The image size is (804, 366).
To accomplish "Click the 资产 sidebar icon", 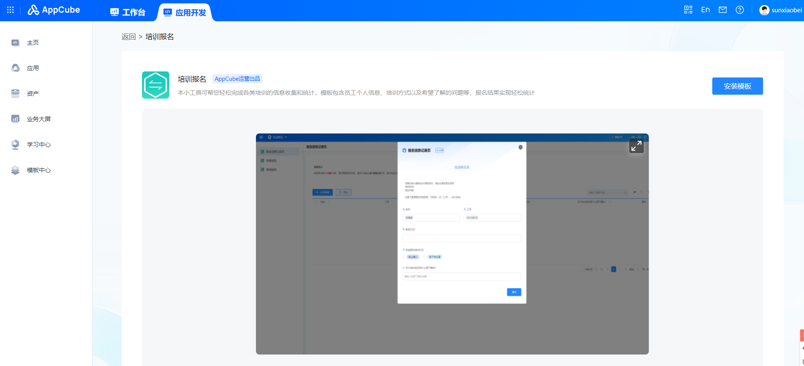I will click(x=15, y=94).
